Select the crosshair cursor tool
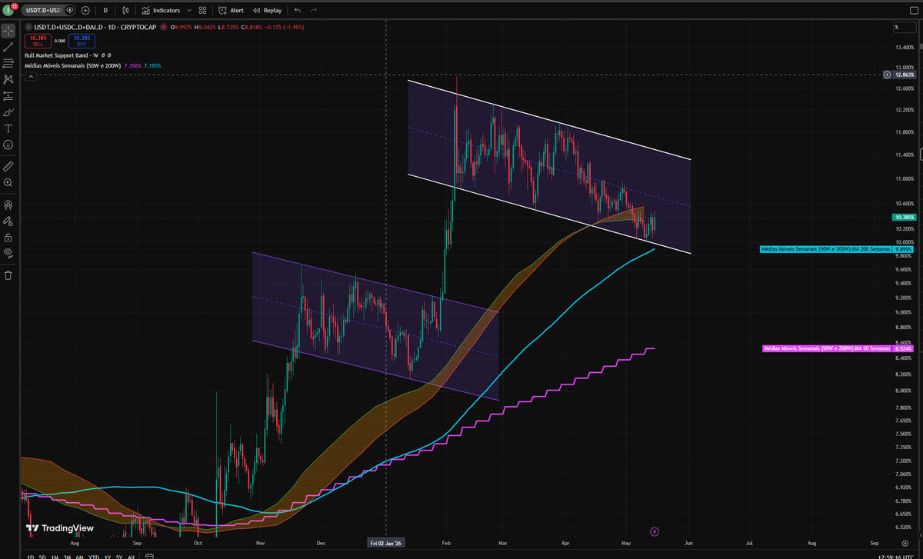 8,31
